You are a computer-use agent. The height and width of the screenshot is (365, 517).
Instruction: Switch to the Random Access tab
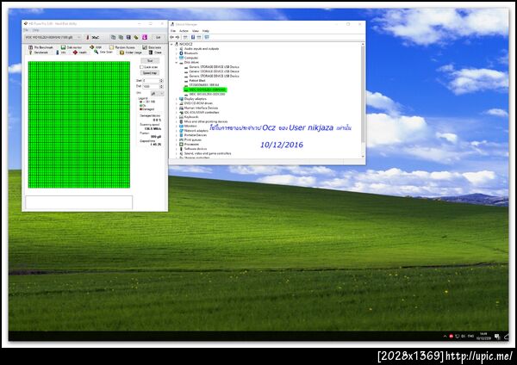[x=122, y=47]
